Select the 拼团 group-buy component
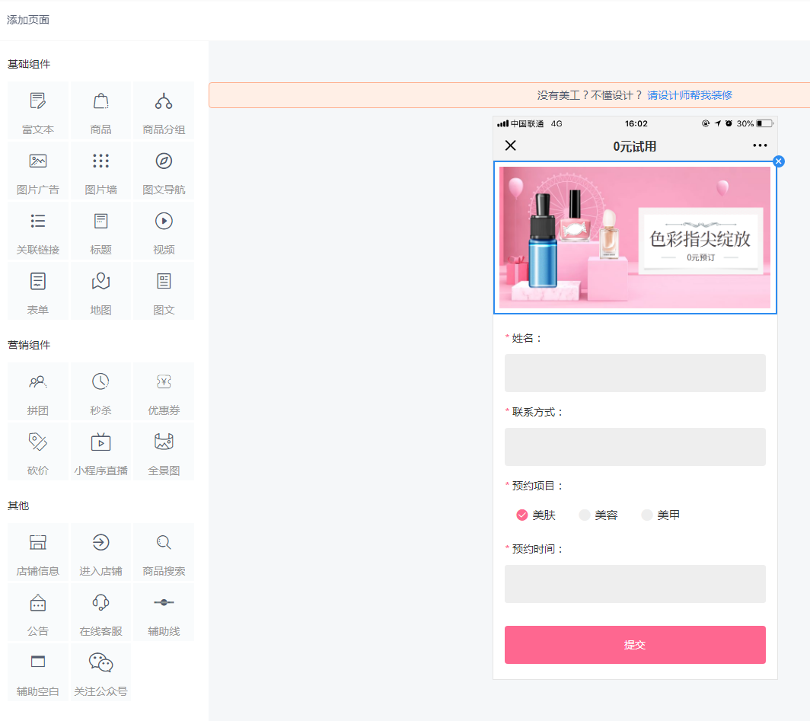This screenshot has width=810, height=721. click(x=38, y=391)
